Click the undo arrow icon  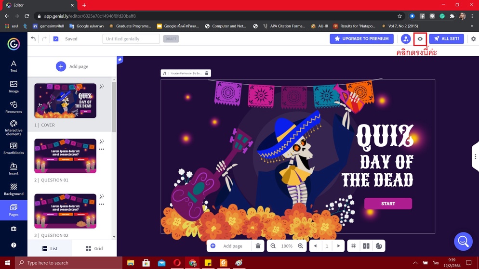click(33, 39)
